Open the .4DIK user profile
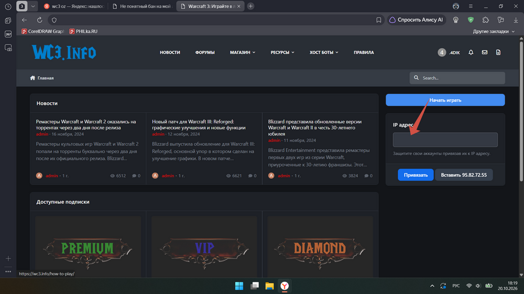524x294 pixels. [x=449, y=52]
